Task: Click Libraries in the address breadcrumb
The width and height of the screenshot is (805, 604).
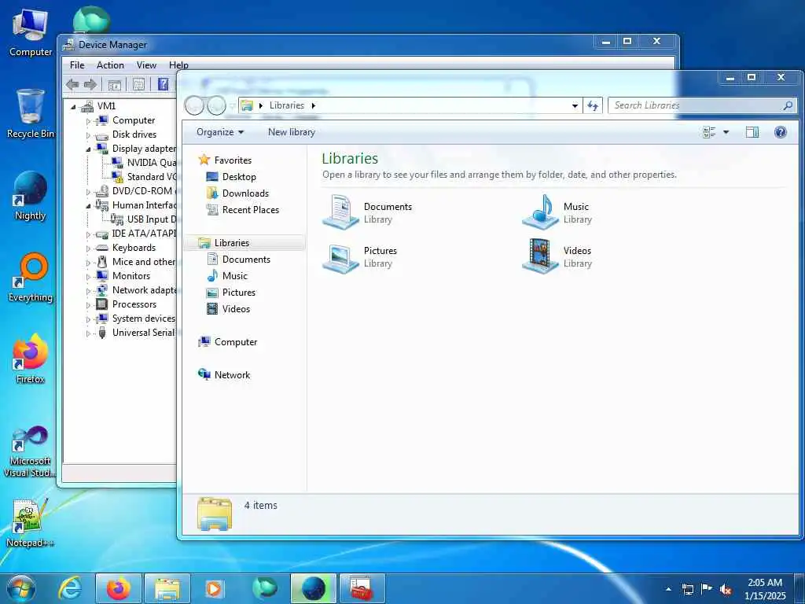Action: [x=286, y=105]
